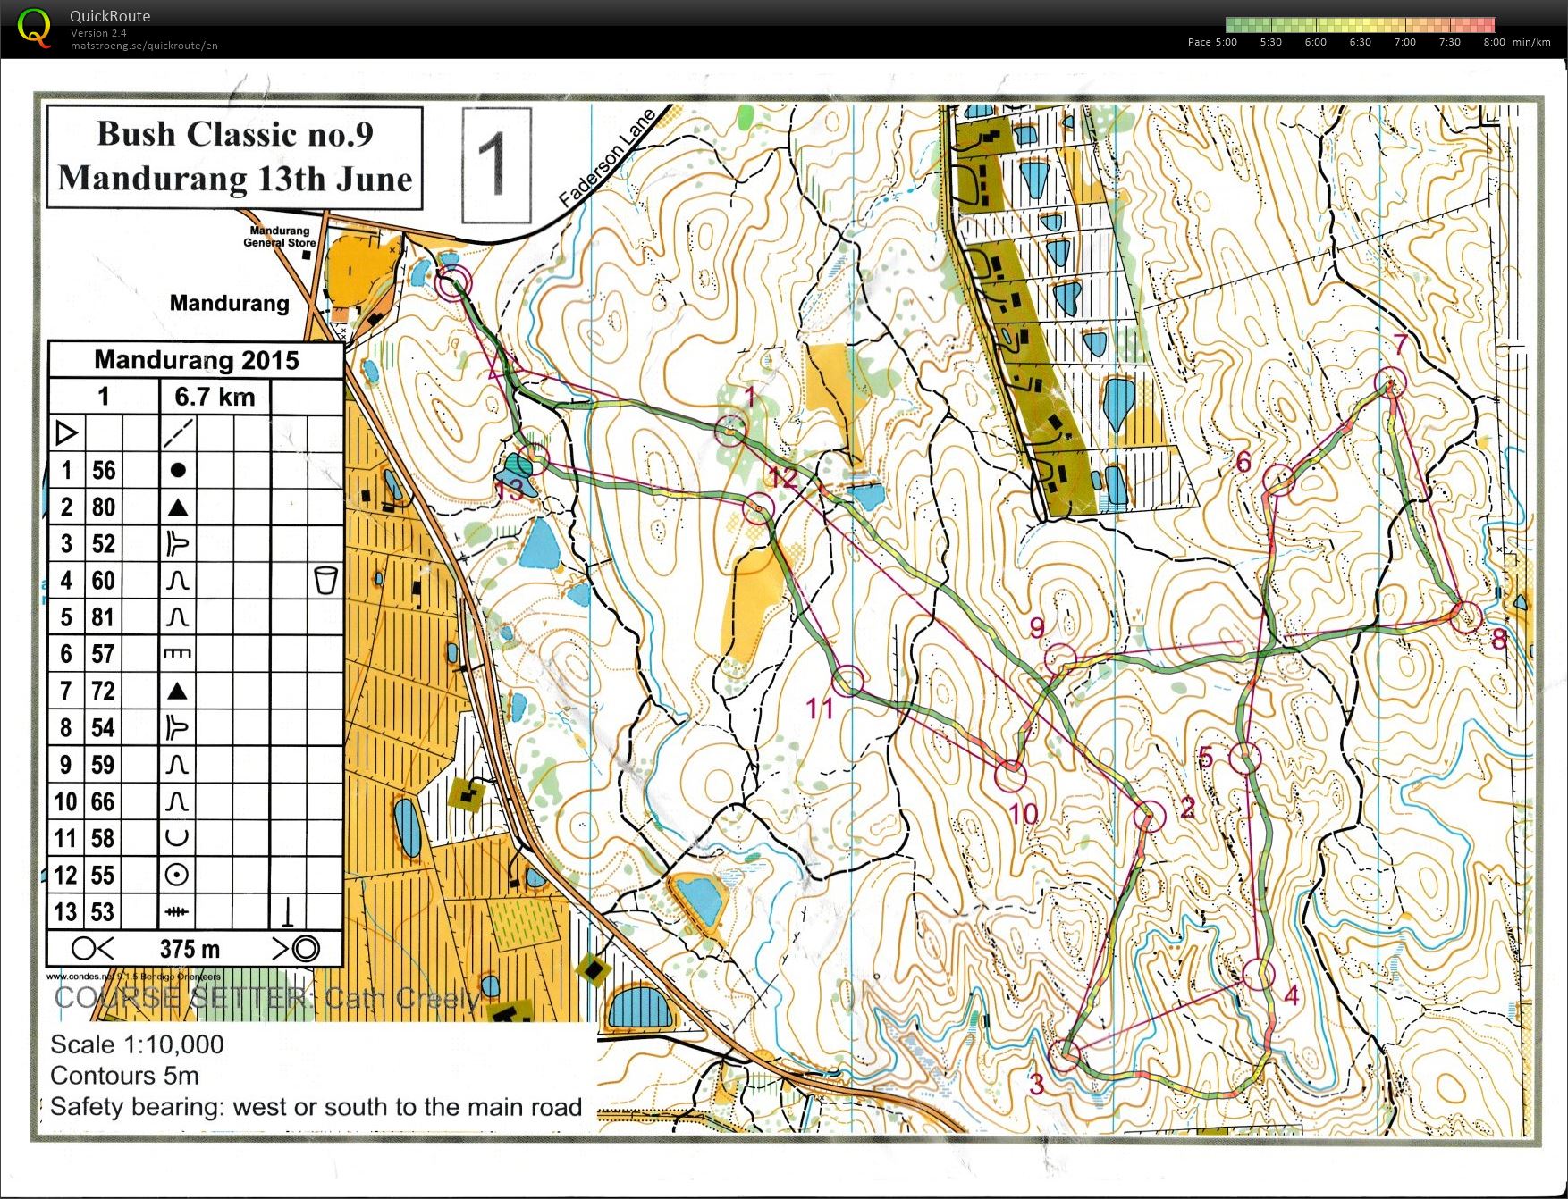Click the QuickRoute Q logo
The width and height of the screenshot is (1568, 1199).
pyautogui.click(x=34, y=29)
